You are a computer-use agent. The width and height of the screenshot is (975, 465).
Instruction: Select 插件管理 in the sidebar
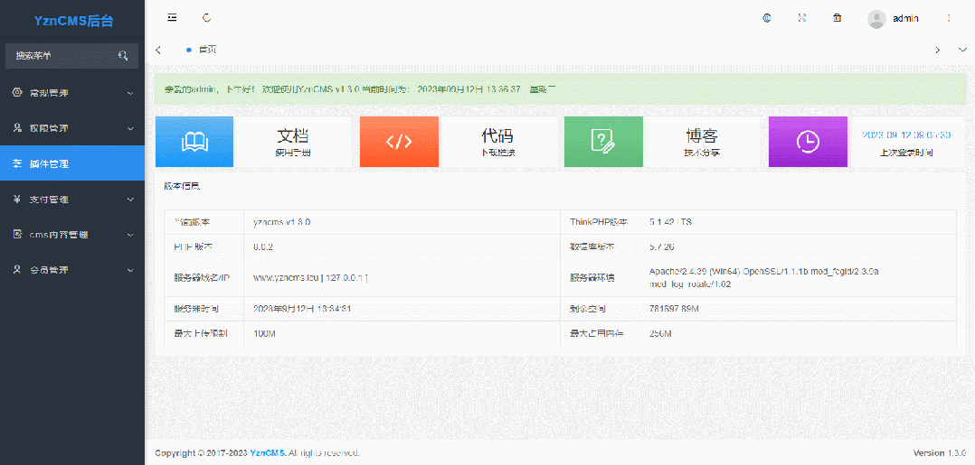72,163
